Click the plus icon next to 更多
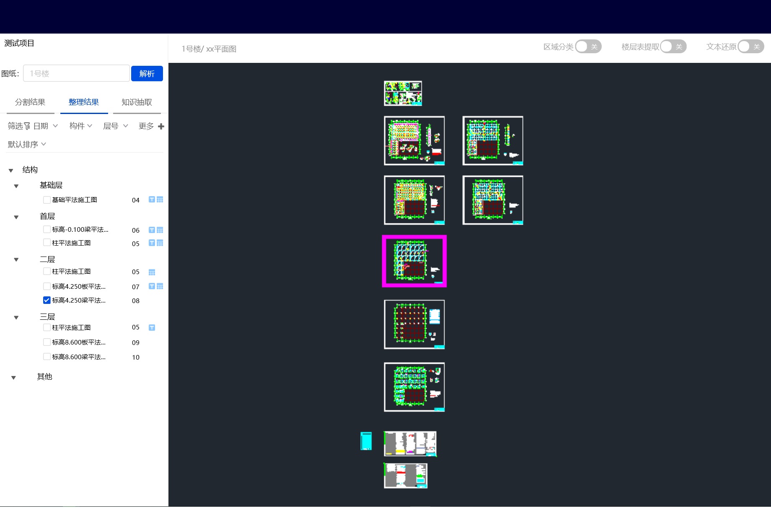The image size is (771, 508). (161, 126)
